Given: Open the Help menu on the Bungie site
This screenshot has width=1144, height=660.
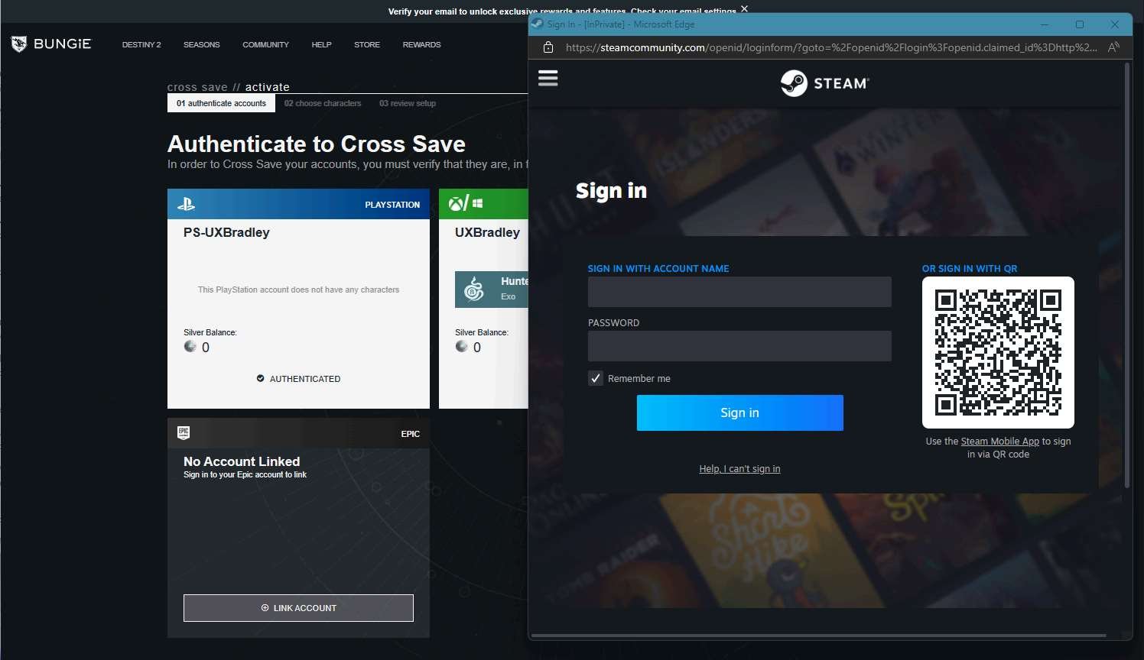Looking at the screenshot, I should [321, 44].
